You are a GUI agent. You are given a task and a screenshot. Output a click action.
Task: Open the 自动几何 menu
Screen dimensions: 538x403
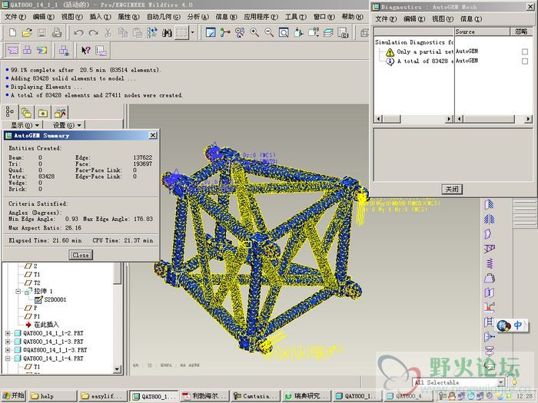(x=163, y=17)
